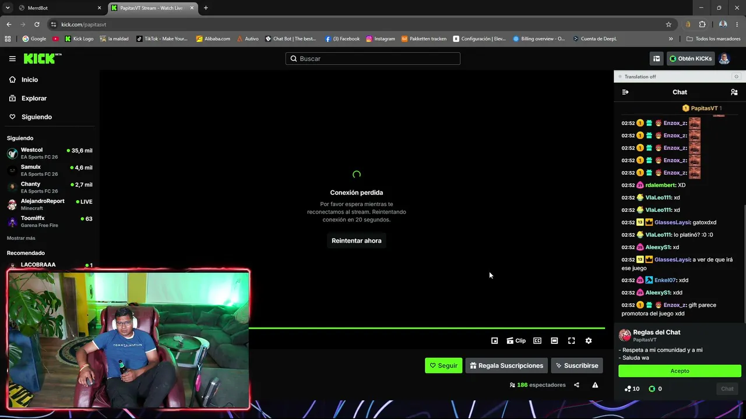Collapse the chat panel with arrow icon
This screenshot has width=746, height=419.
pos(625,92)
